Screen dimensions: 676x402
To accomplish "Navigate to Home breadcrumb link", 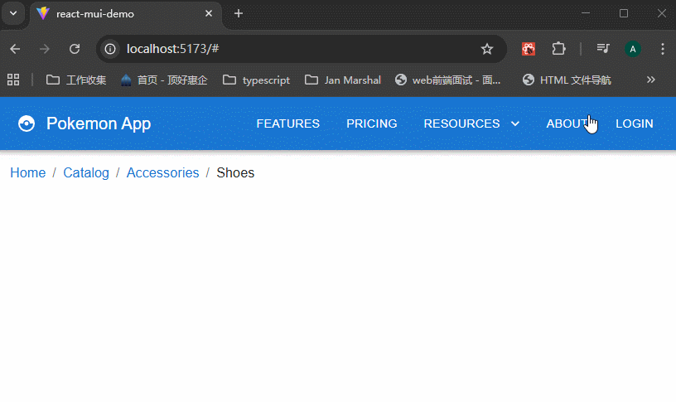I will tap(27, 172).
